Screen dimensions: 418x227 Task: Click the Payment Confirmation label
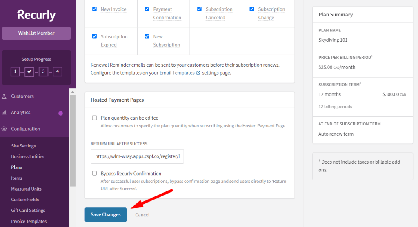click(167, 13)
